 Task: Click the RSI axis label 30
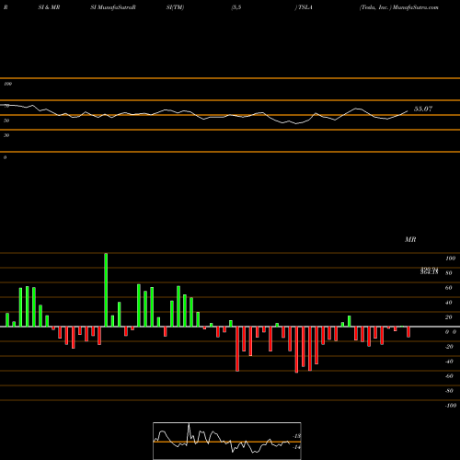pos(6,135)
